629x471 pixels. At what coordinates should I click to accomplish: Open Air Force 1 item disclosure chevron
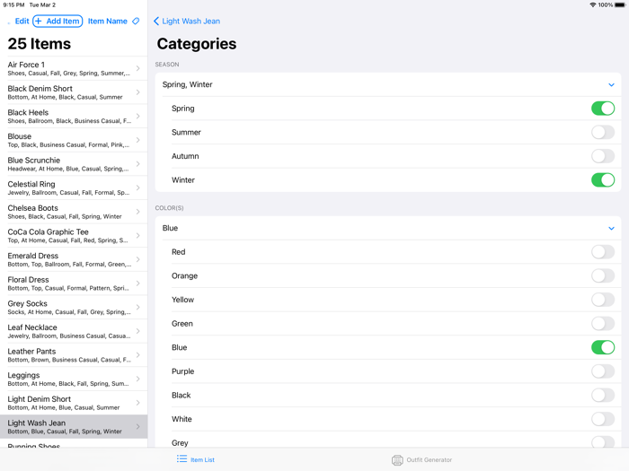[x=138, y=68]
